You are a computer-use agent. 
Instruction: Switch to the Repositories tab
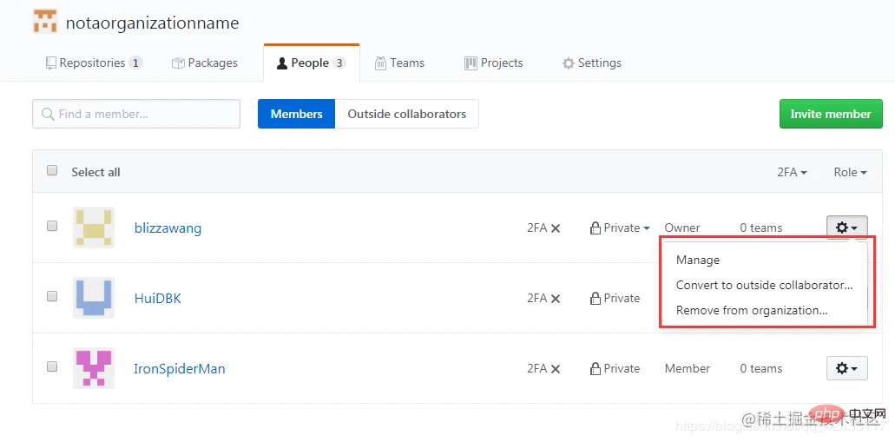tap(92, 63)
